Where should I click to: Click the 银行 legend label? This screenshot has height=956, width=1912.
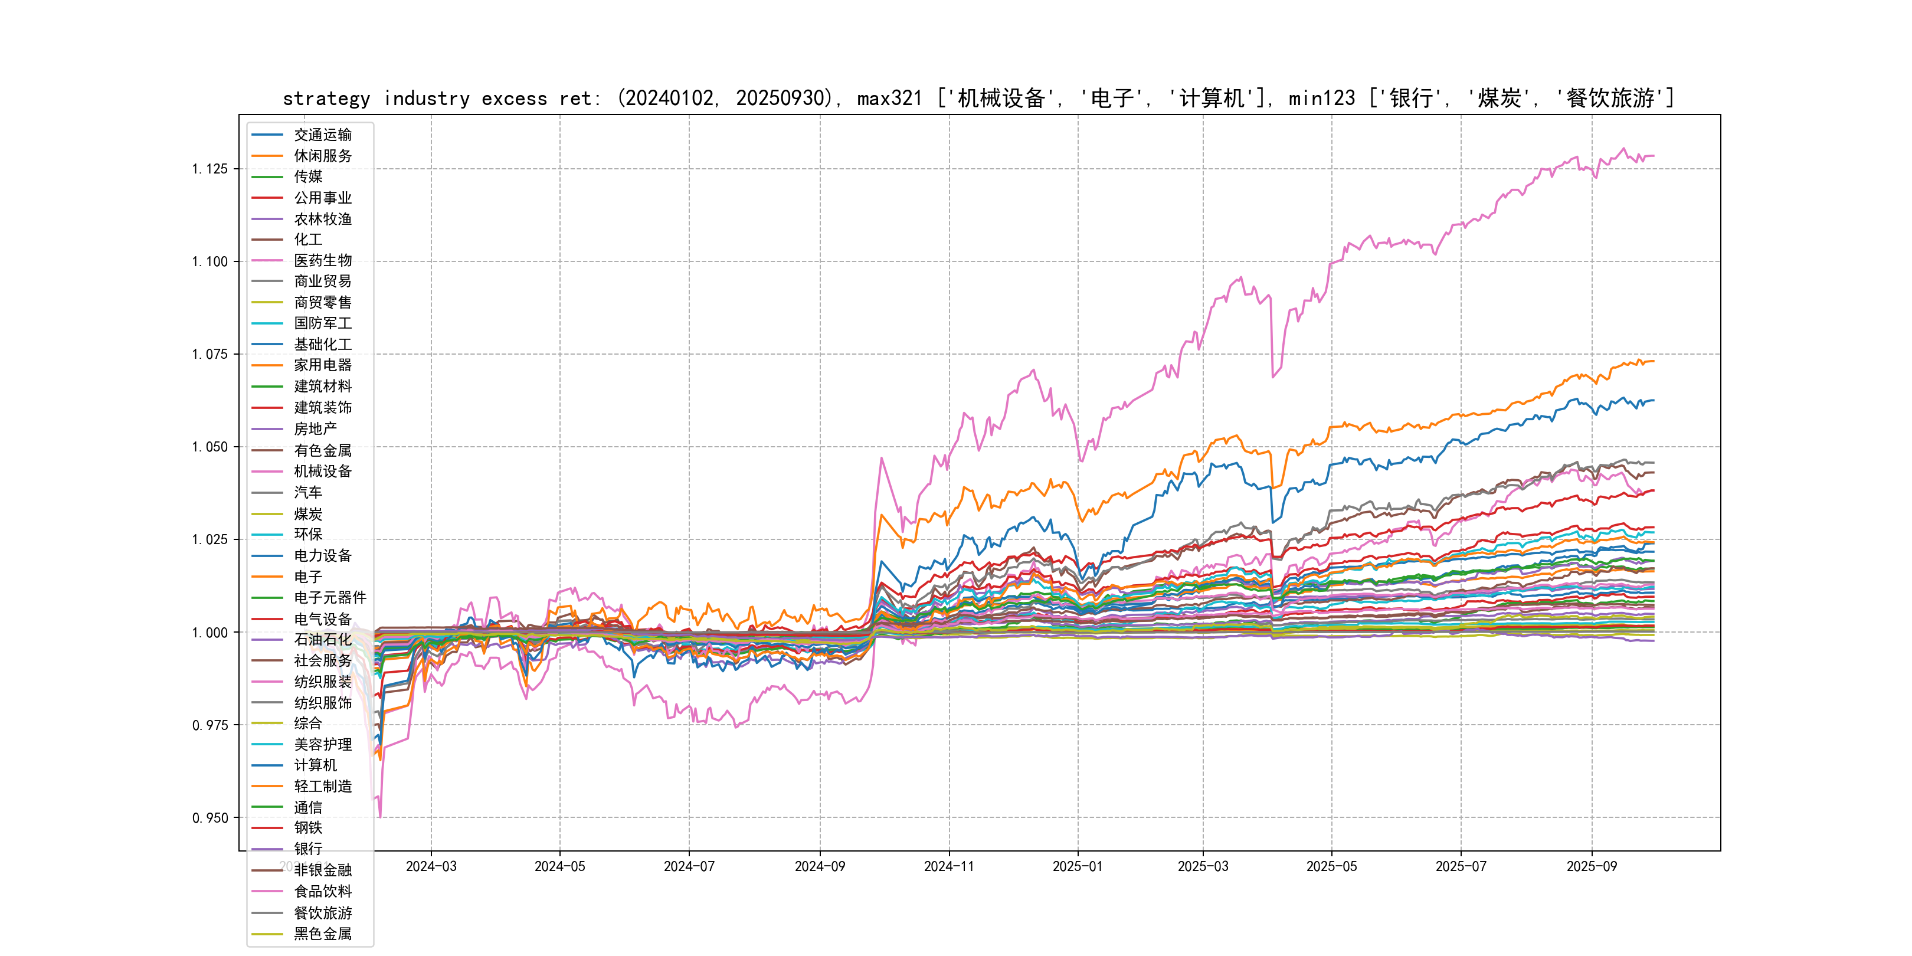[308, 849]
